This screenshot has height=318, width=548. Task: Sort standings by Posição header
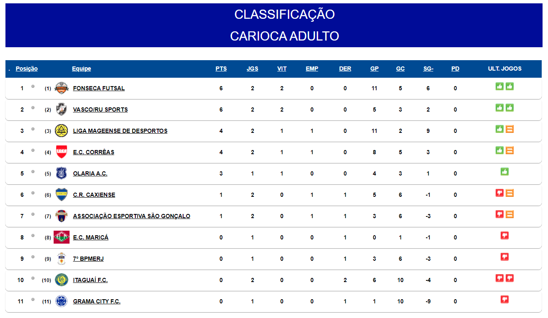[27, 69]
